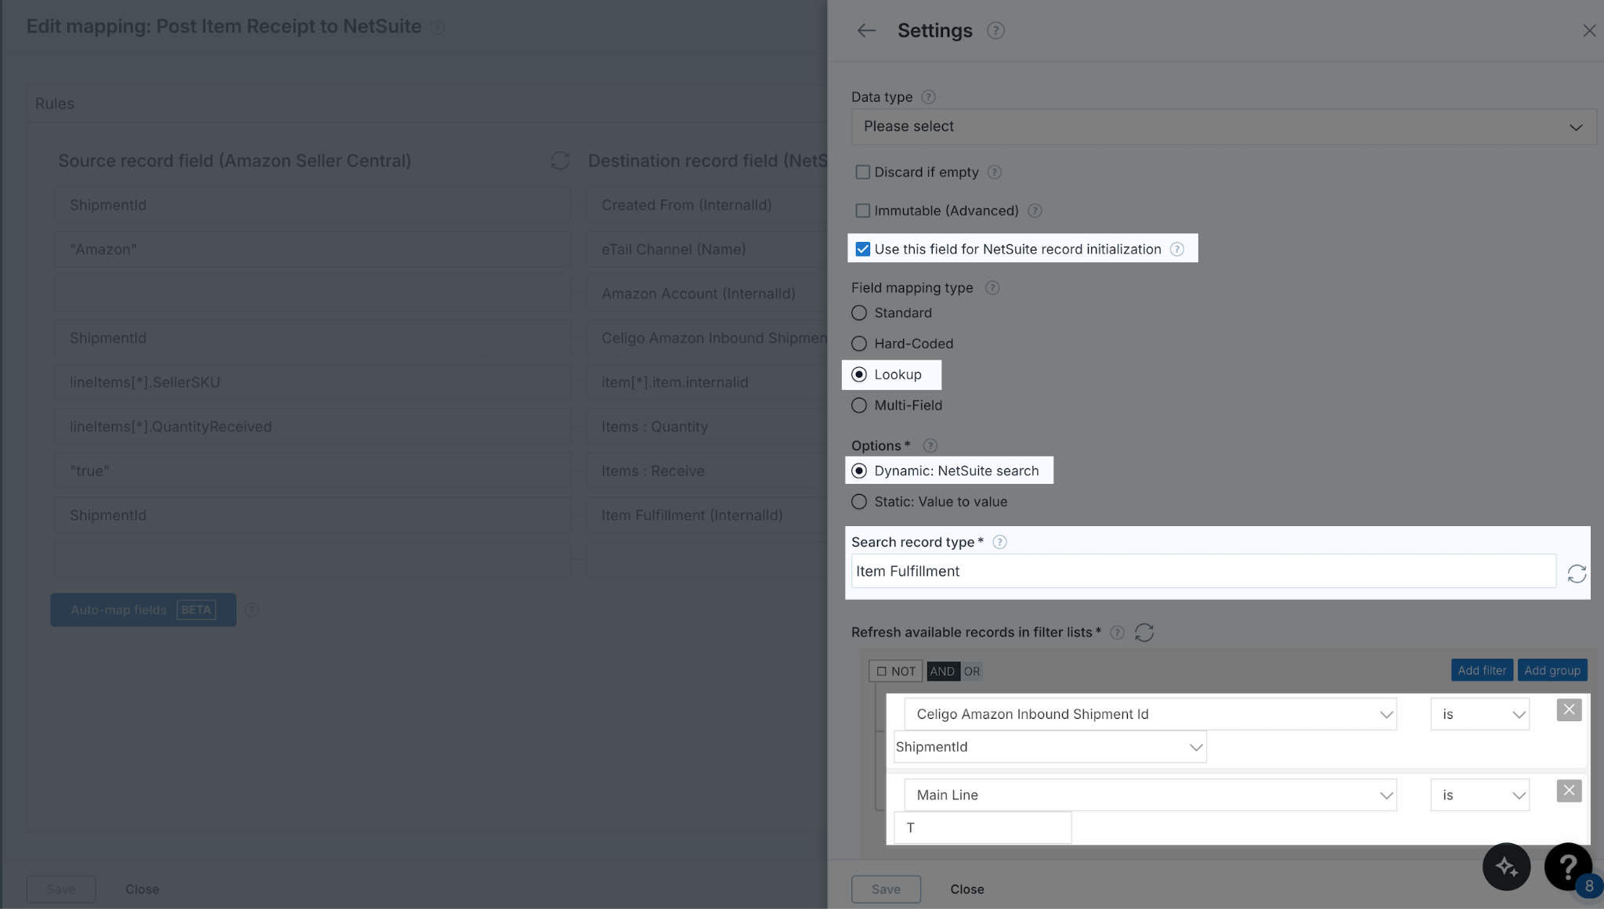Open help for Immutable (Advanced)

(x=1035, y=211)
